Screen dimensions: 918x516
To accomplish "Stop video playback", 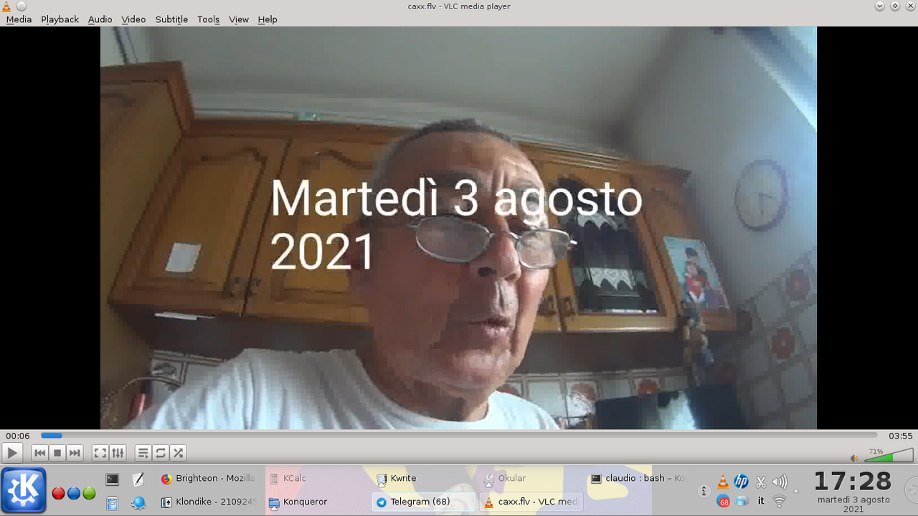I will click(x=57, y=453).
